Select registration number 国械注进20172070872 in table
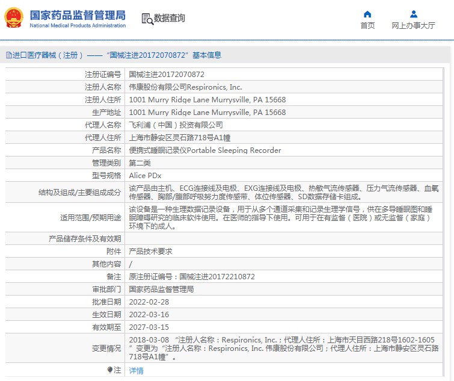454x381 pixels. pyautogui.click(x=167, y=75)
